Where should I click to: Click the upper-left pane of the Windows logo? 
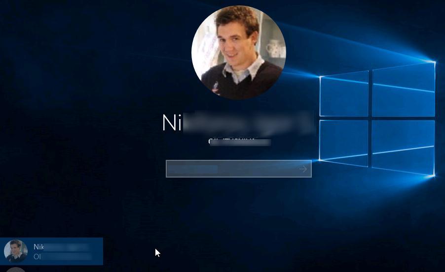click(x=344, y=94)
